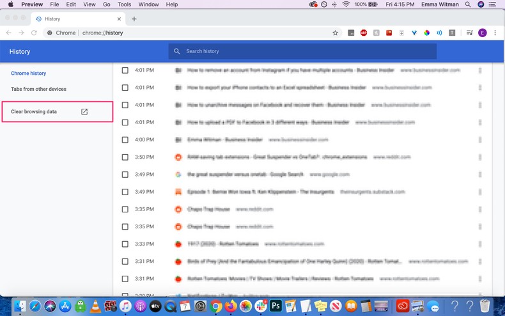Bookmark this page with the star icon

335,33
